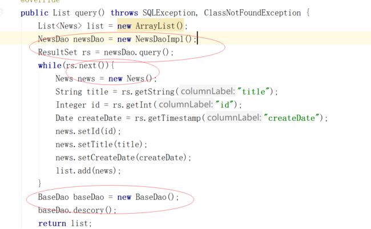The width and height of the screenshot is (371, 229).
Task: Click the "new News()" constructor call
Action: click(x=130, y=79)
